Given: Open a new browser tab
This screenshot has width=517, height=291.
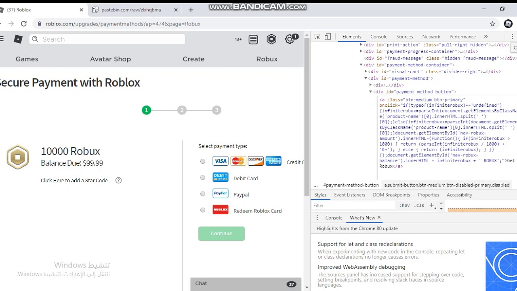Looking at the screenshot, I should [x=191, y=10].
